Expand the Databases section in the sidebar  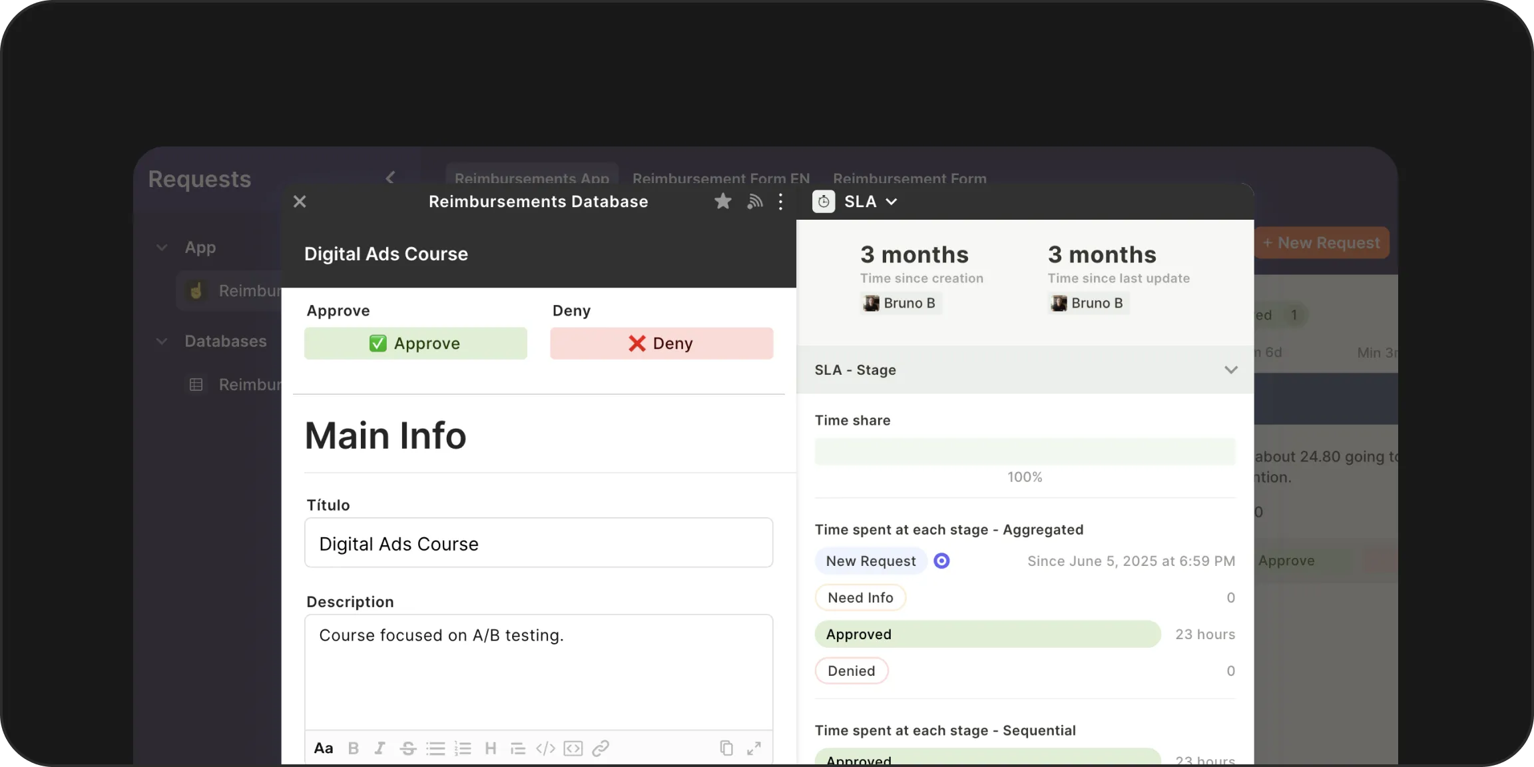[162, 340]
